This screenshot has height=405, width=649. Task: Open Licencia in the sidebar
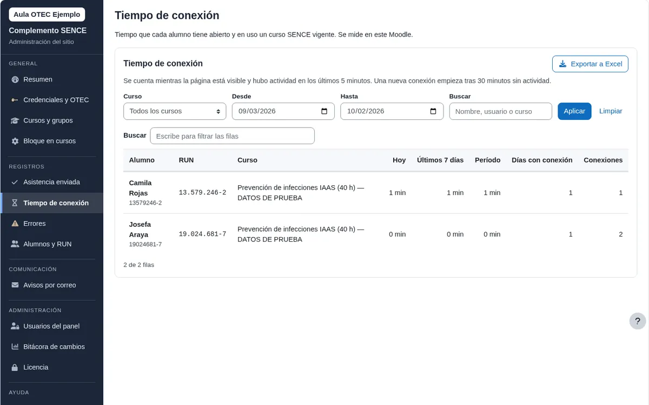52,367
